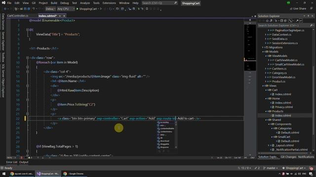Click Undo icon in toolbar
The image size is (316, 177).
pos(34,9)
